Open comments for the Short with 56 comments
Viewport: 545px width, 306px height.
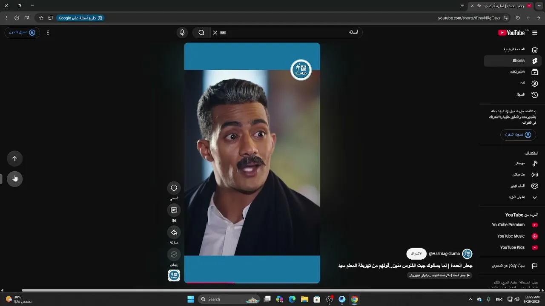[x=174, y=210]
